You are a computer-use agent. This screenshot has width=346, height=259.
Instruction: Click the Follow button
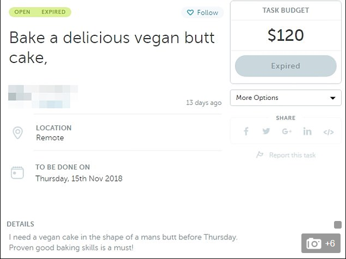(202, 12)
